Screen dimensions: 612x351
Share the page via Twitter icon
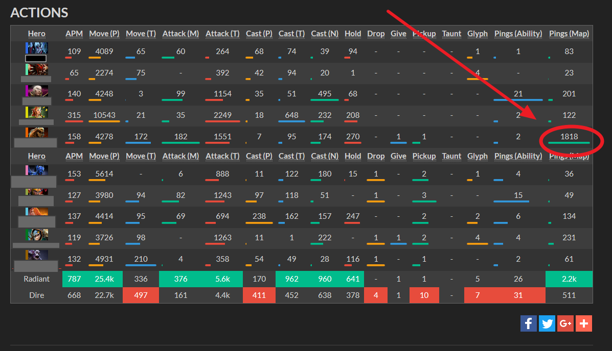(547, 323)
